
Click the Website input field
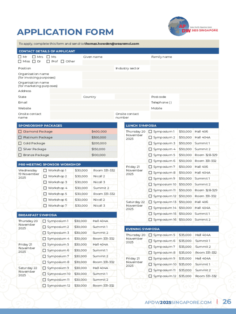(100, 108)
